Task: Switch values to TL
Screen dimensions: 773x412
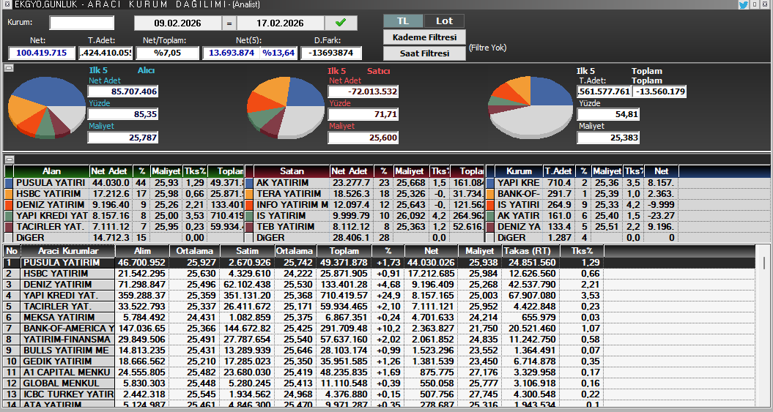Action: click(x=403, y=20)
